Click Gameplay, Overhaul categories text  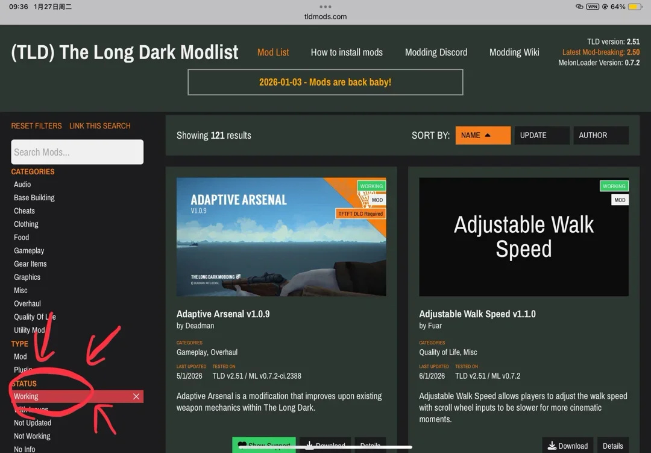pyautogui.click(x=207, y=352)
